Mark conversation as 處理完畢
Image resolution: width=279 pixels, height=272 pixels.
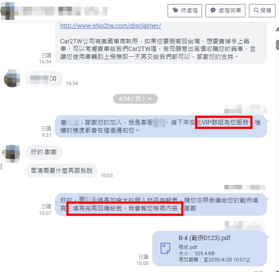point(225,11)
